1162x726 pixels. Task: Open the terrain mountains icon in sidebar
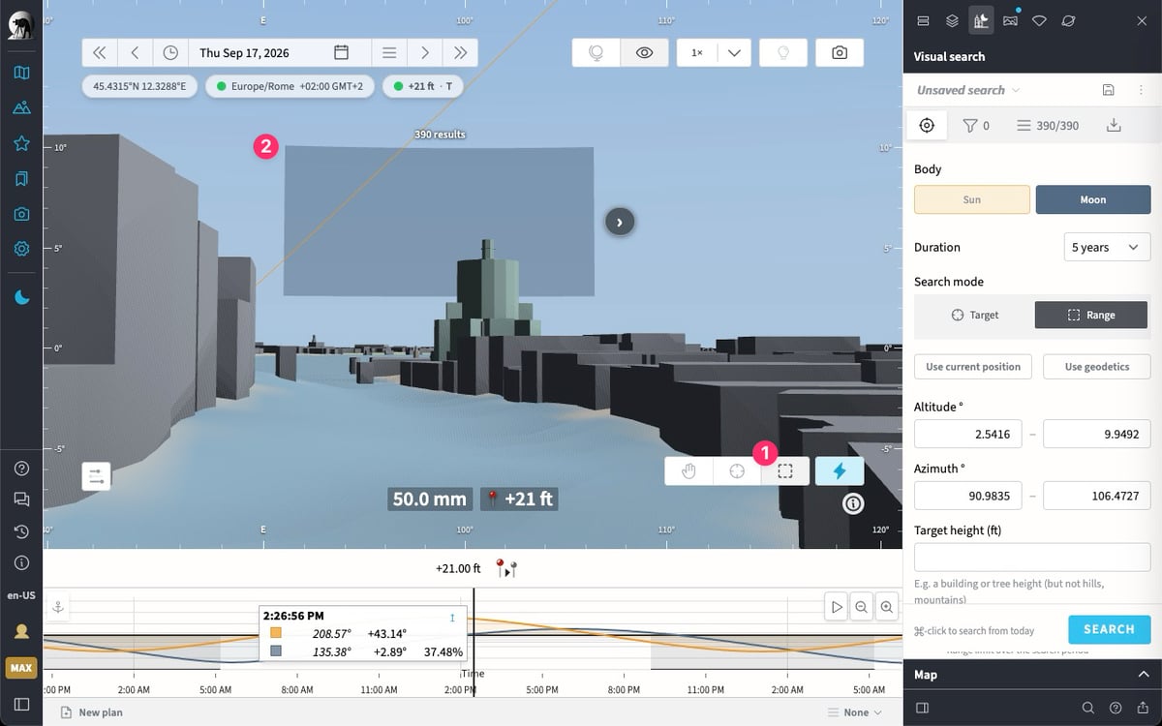click(21, 107)
